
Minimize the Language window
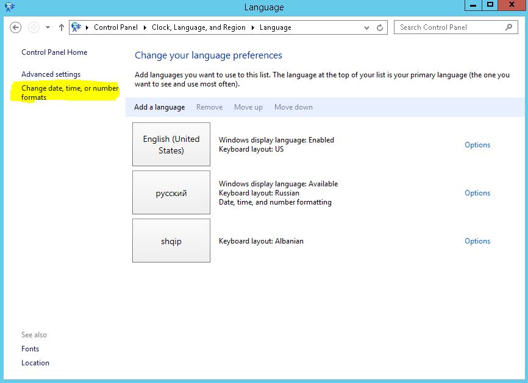pyautogui.click(x=473, y=5)
